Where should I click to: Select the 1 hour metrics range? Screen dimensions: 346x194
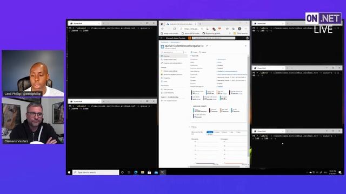click(210, 132)
